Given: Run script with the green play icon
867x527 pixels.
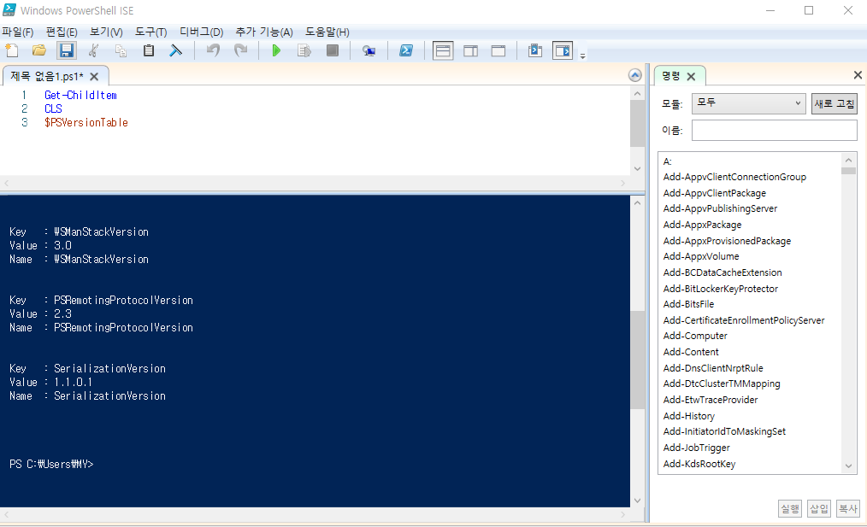Looking at the screenshot, I should (x=276, y=51).
